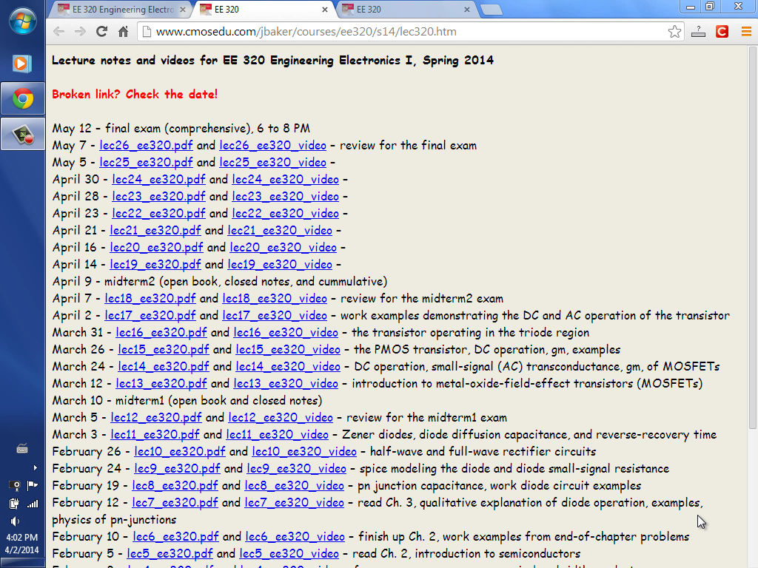Open lec8_ee320.pdf link

point(175,485)
